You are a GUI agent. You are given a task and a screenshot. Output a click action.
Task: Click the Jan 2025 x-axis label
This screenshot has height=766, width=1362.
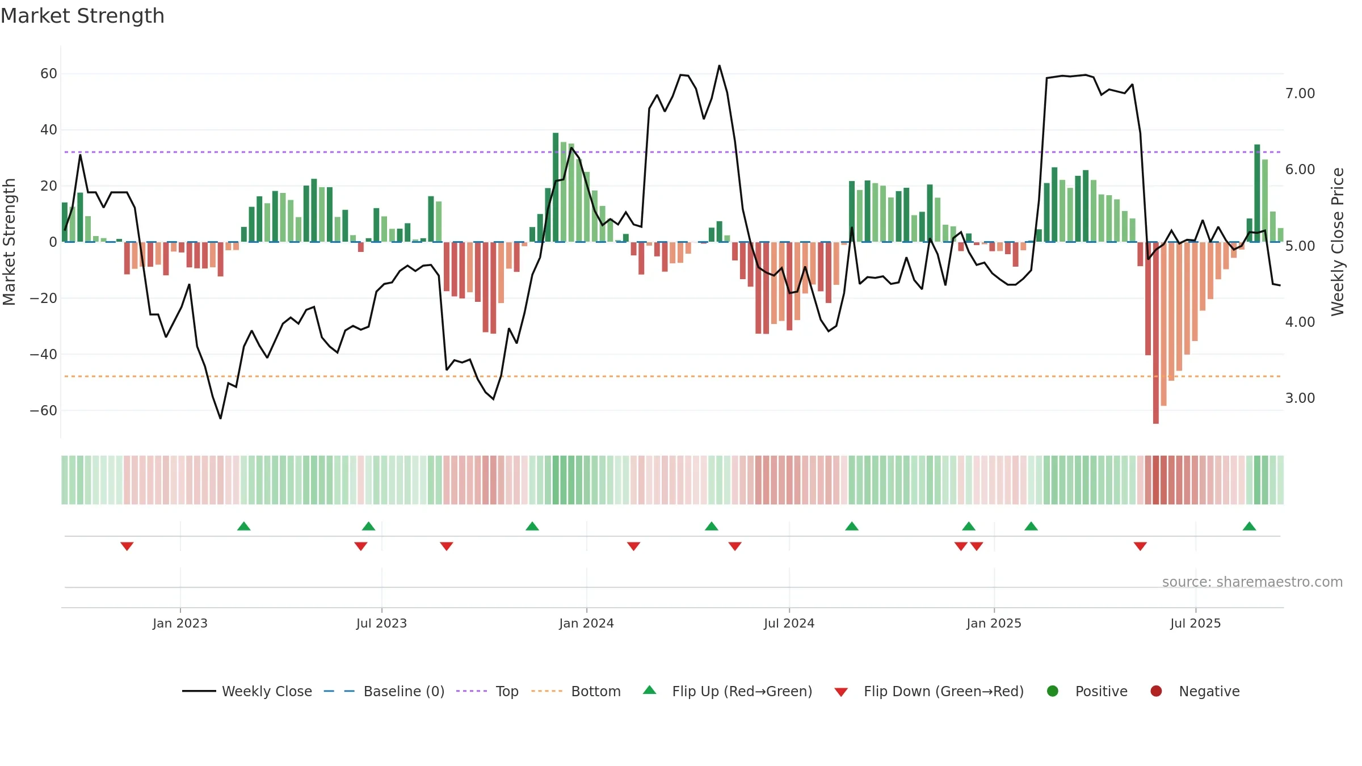pos(994,623)
